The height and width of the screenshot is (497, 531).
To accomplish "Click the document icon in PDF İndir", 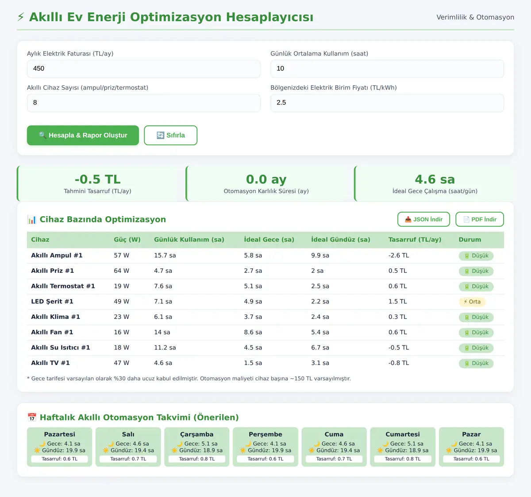I will pos(466,219).
